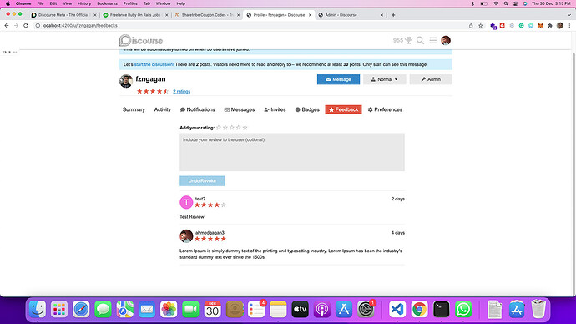Click the 4 days timestamp
This screenshot has height=324, width=576.
(x=398, y=232)
